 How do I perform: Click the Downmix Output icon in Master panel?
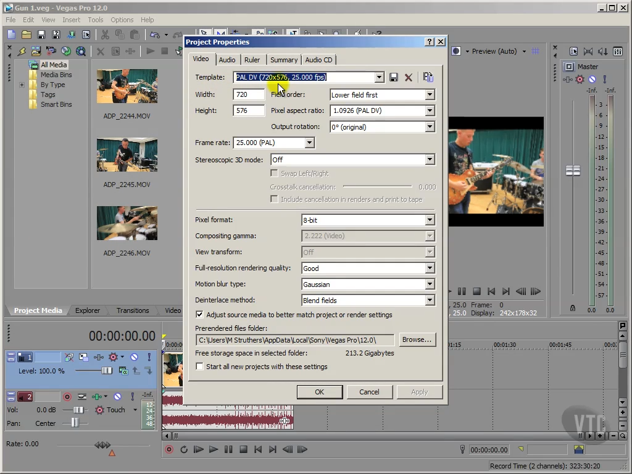(588, 51)
